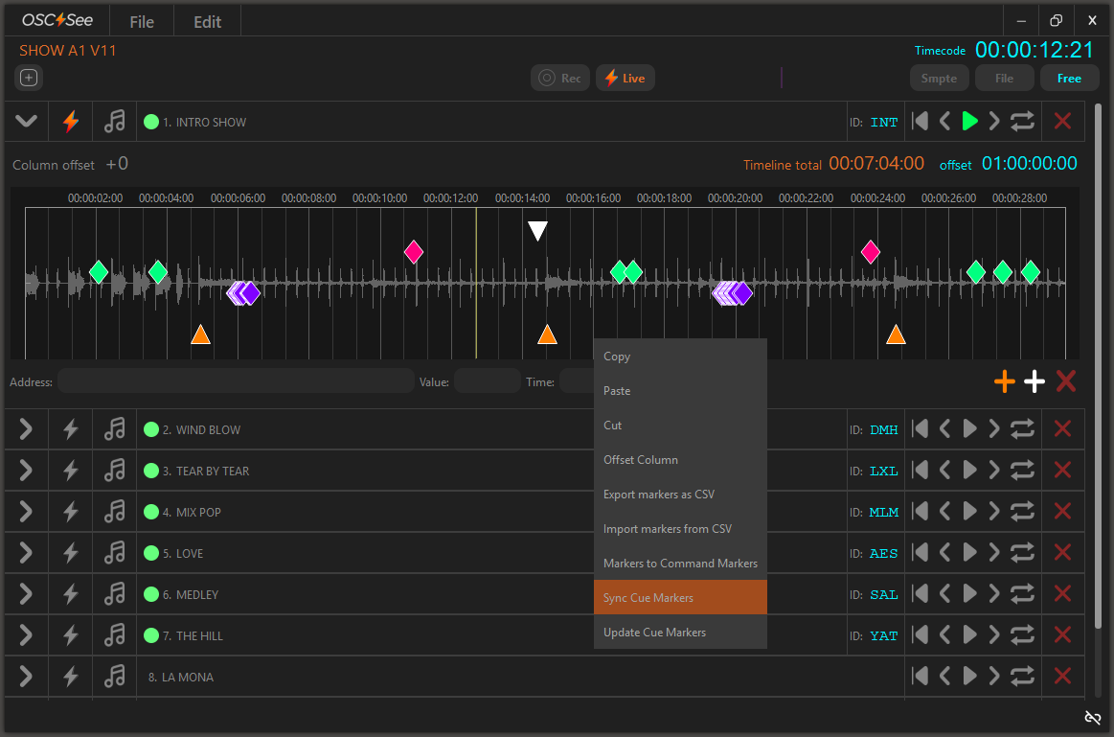
Task: Add marker with white plus icon
Action: pos(1034,381)
